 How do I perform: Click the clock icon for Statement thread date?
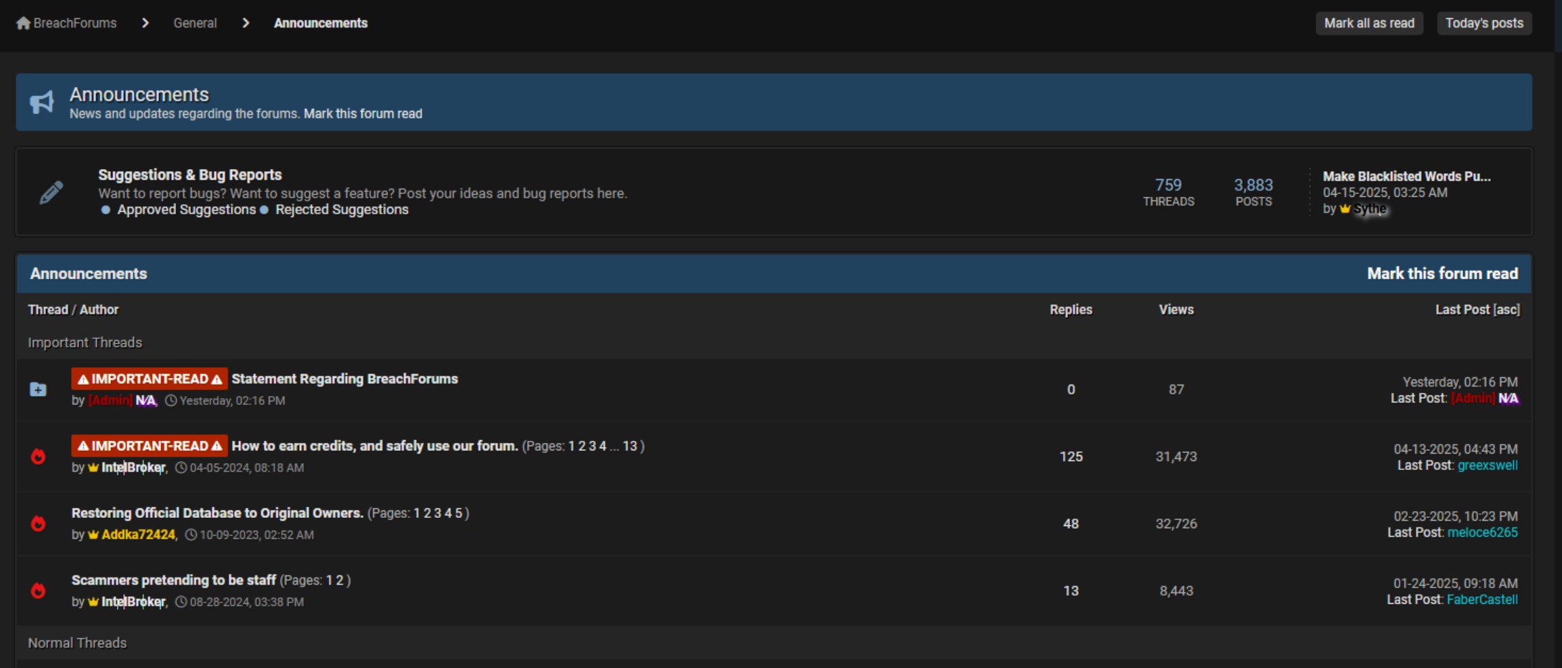[171, 400]
